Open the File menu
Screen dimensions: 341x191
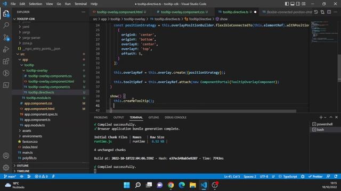pyautogui.click(x=13, y=4)
